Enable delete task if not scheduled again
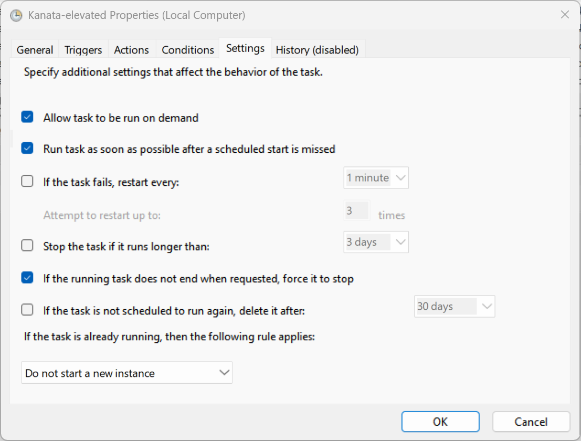Image resolution: width=581 pixels, height=441 pixels. coord(27,310)
